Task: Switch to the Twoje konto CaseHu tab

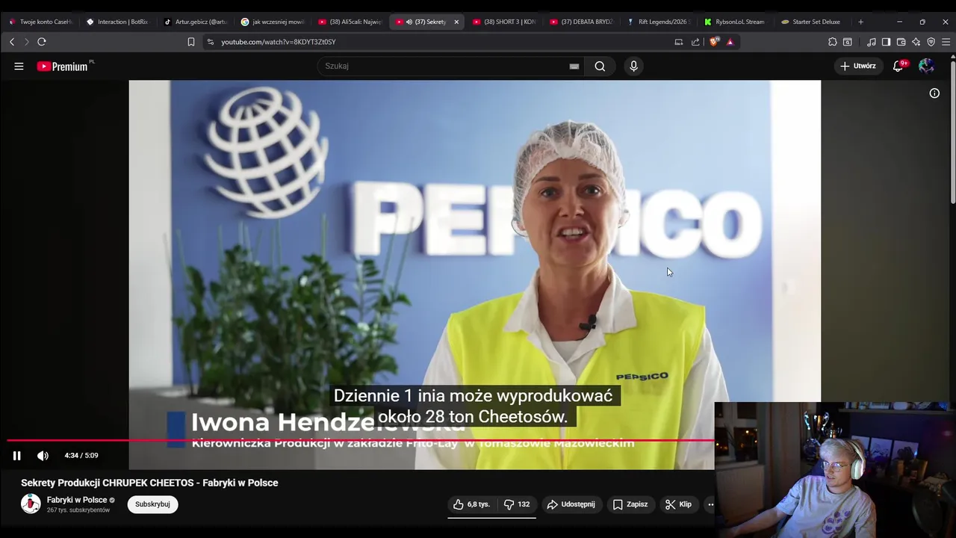Action: click(40, 22)
